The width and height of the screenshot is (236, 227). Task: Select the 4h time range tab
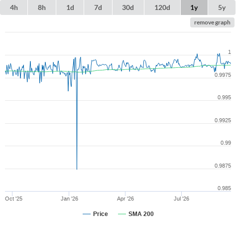click(x=14, y=7)
